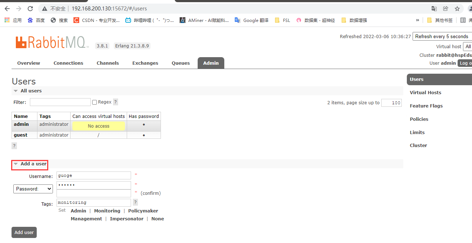Switch to the Overview tab

point(29,63)
